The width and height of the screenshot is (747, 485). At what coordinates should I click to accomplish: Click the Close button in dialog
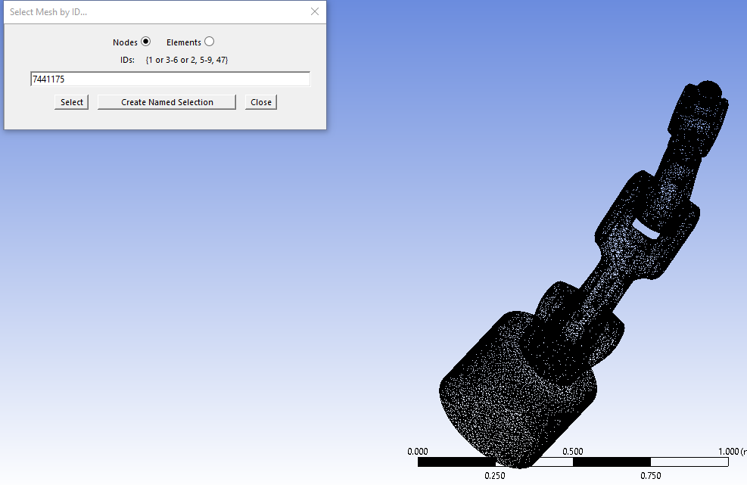point(261,102)
